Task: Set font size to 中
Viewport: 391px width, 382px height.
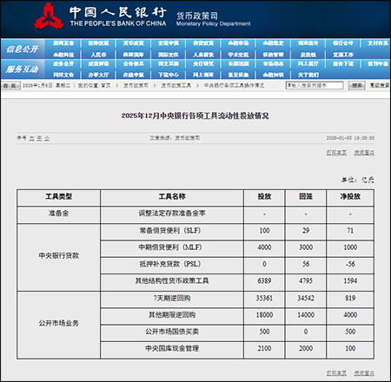Action: coord(39,138)
